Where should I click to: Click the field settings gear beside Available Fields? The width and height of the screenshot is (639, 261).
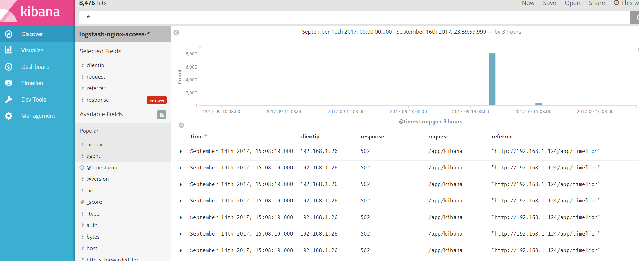162,115
